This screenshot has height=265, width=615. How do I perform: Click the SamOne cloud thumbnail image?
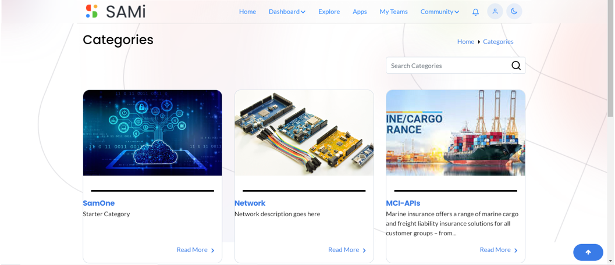[x=152, y=133]
